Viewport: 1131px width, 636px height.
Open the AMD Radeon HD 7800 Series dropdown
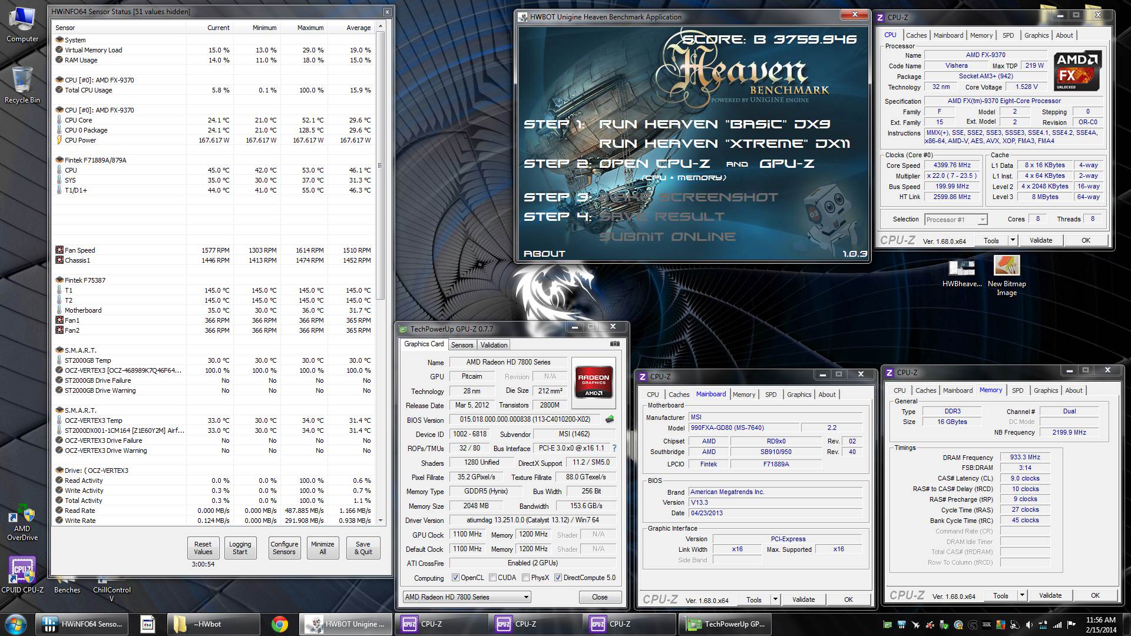click(x=467, y=597)
